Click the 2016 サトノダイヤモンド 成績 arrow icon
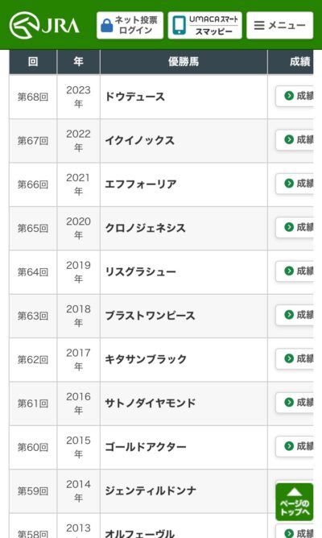Viewport: 322px width, 538px height. pyautogui.click(x=289, y=402)
